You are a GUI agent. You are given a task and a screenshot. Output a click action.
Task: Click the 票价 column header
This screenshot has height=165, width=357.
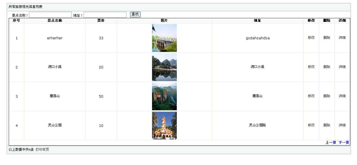pyautogui.click(x=101, y=21)
